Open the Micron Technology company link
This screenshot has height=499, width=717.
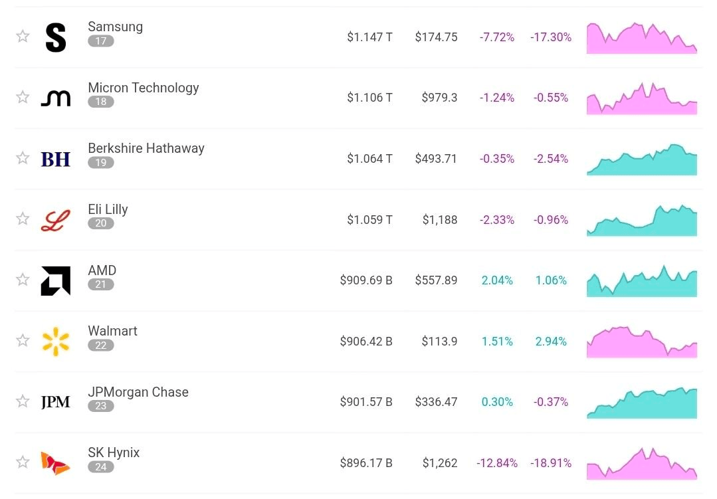coord(143,87)
